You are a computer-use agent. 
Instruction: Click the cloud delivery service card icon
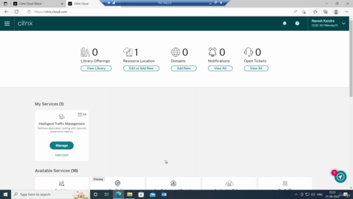click(229, 183)
